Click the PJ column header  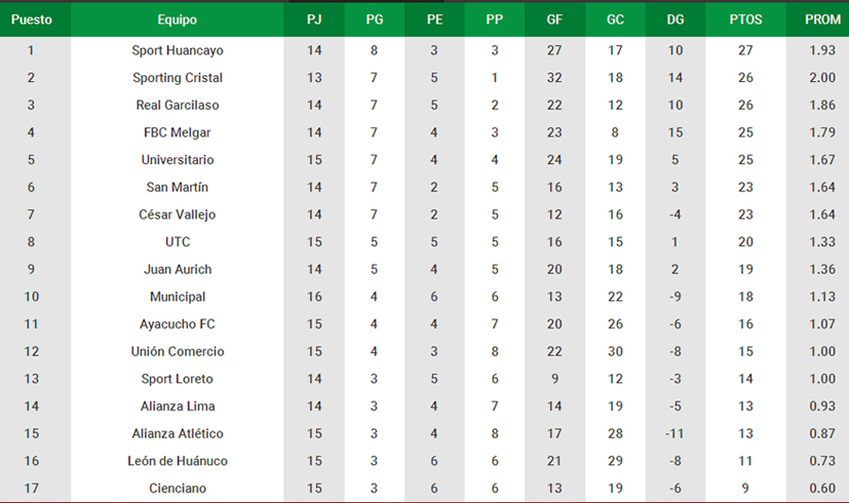coord(314,20)
